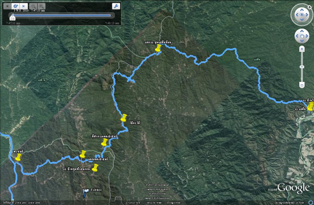Click the end of the time slider bar

(111, 15)
